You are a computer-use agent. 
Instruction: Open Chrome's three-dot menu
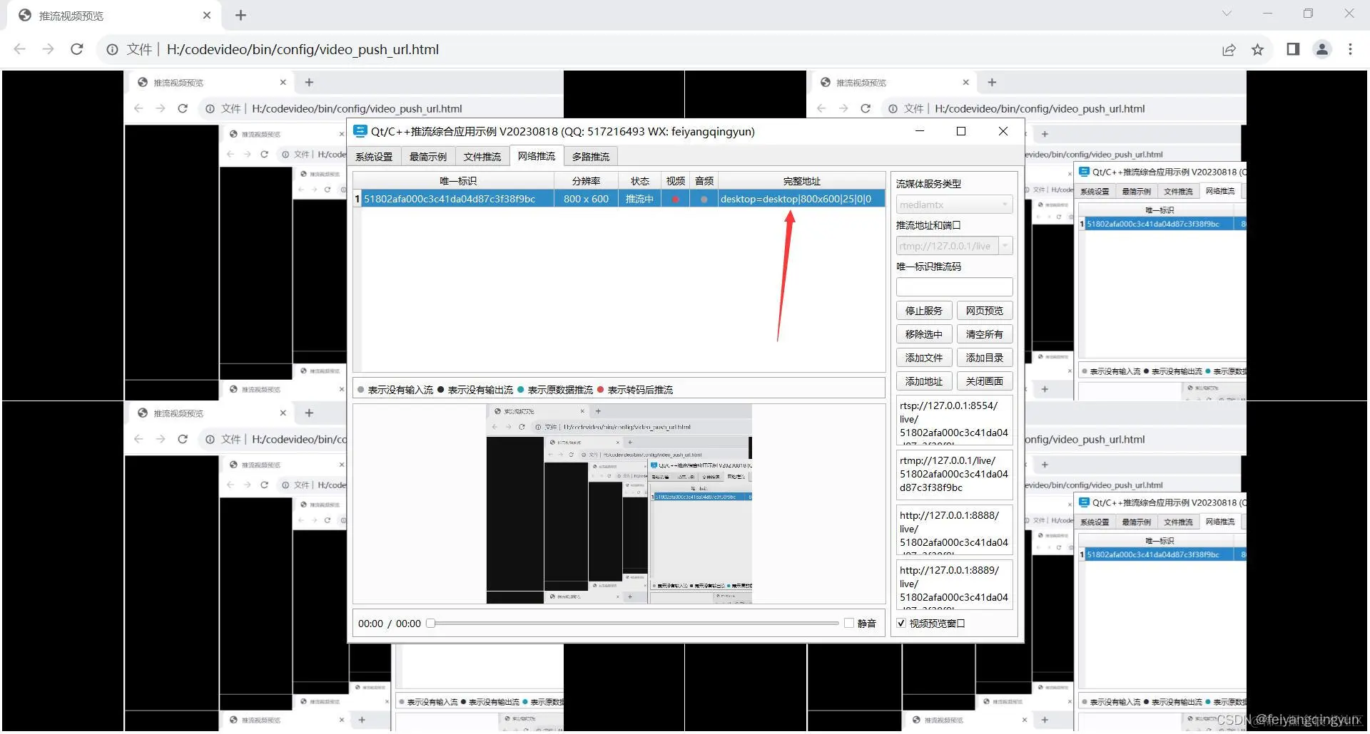[1350, 49]
